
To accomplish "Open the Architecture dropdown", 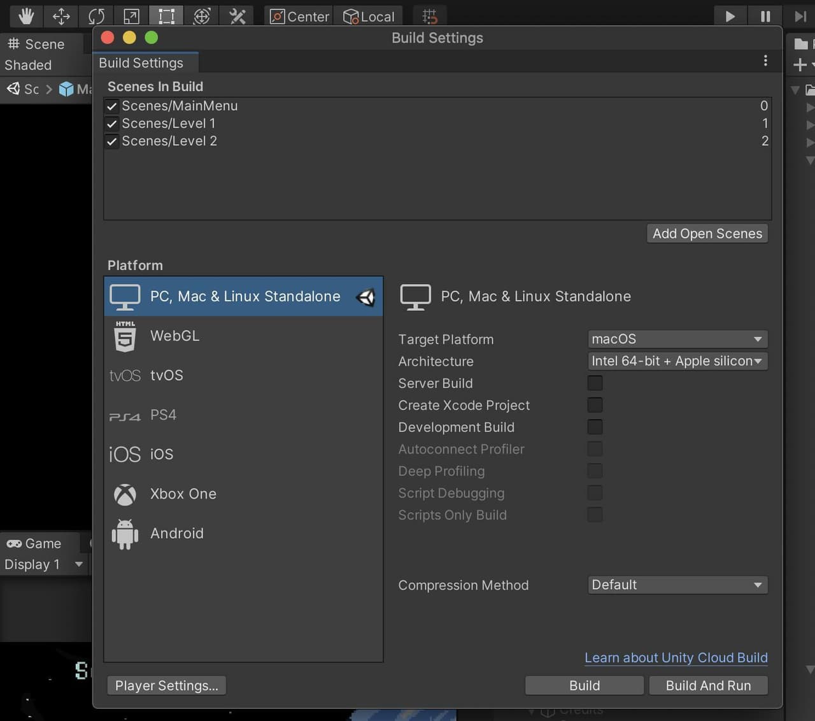I will (677, 361).
